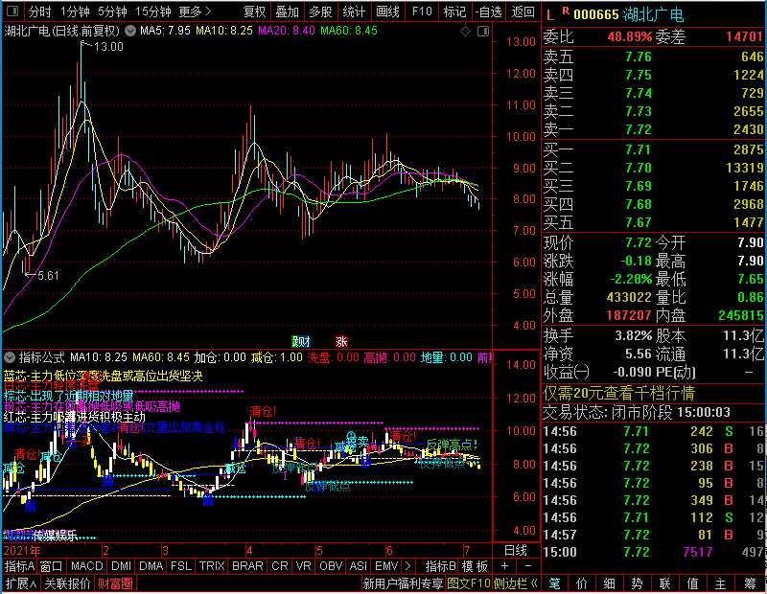Select the 筹 chip distribution tab

click(750, 583)
